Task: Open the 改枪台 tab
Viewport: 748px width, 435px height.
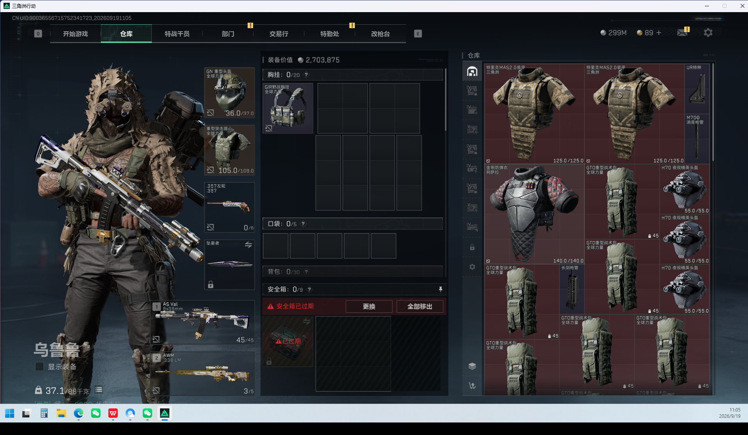Action: point(381,34)
